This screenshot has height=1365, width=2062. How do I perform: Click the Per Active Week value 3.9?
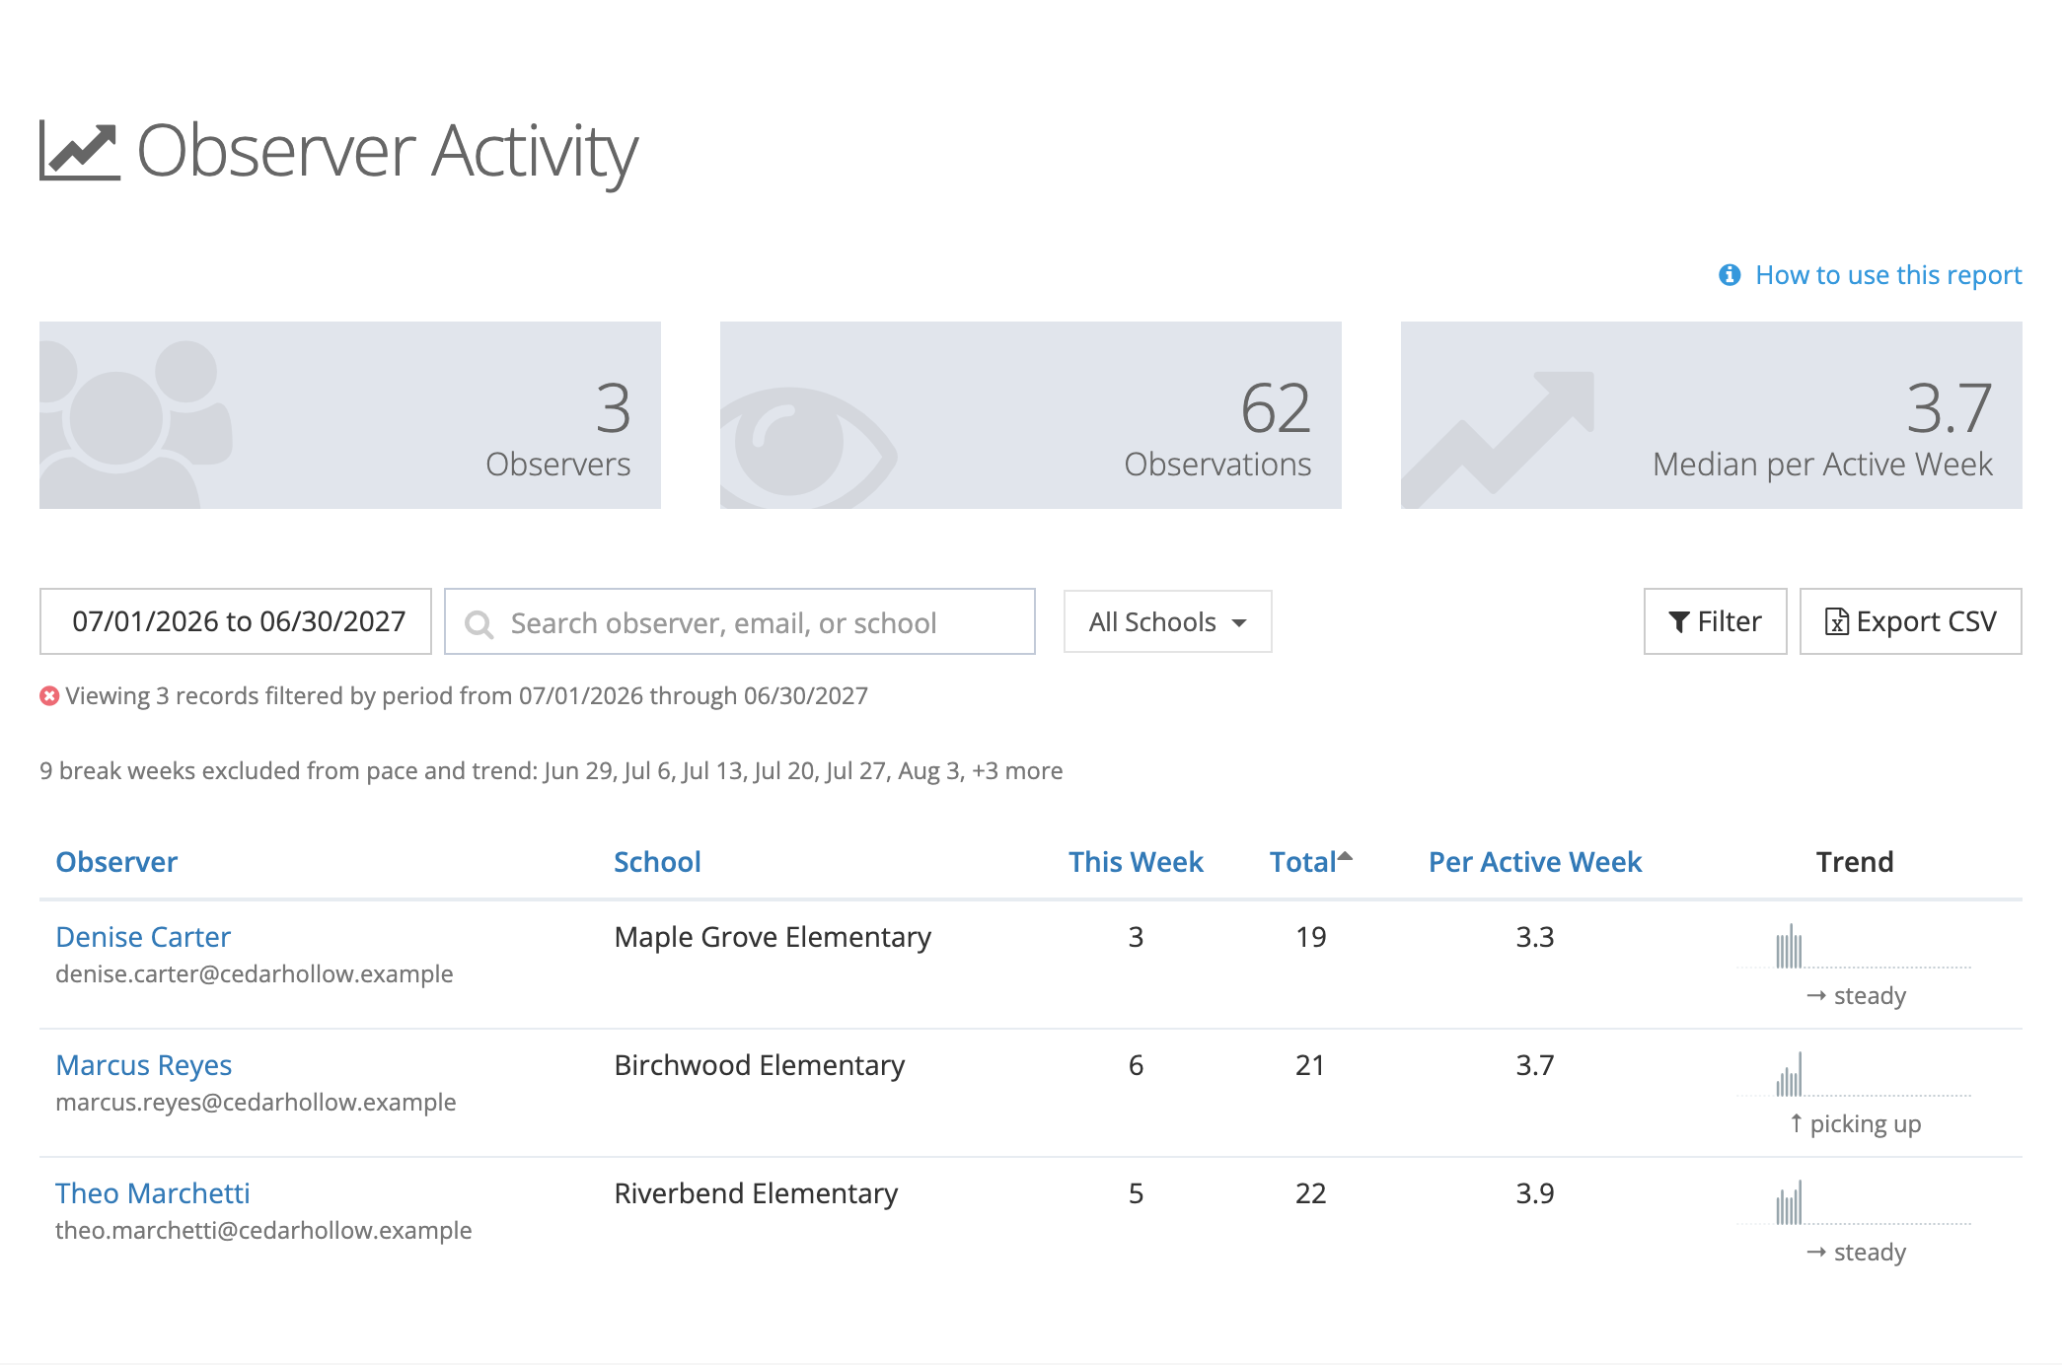[x=1535, y=1193]
